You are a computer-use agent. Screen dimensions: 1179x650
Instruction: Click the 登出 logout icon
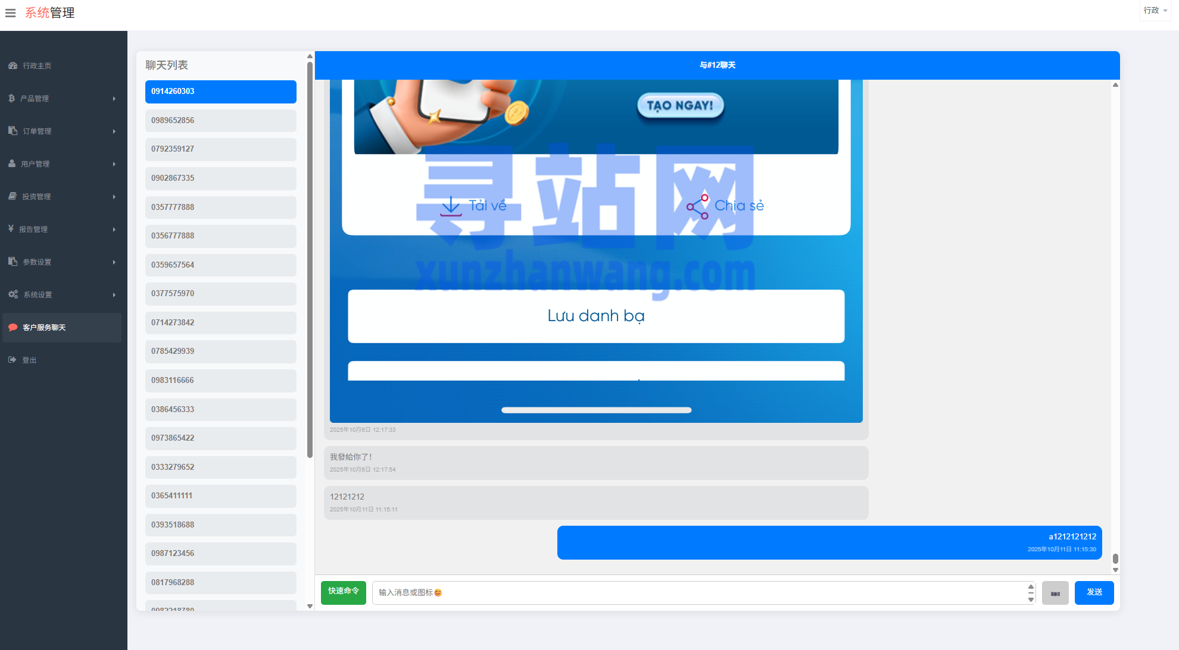click(13, 360)
